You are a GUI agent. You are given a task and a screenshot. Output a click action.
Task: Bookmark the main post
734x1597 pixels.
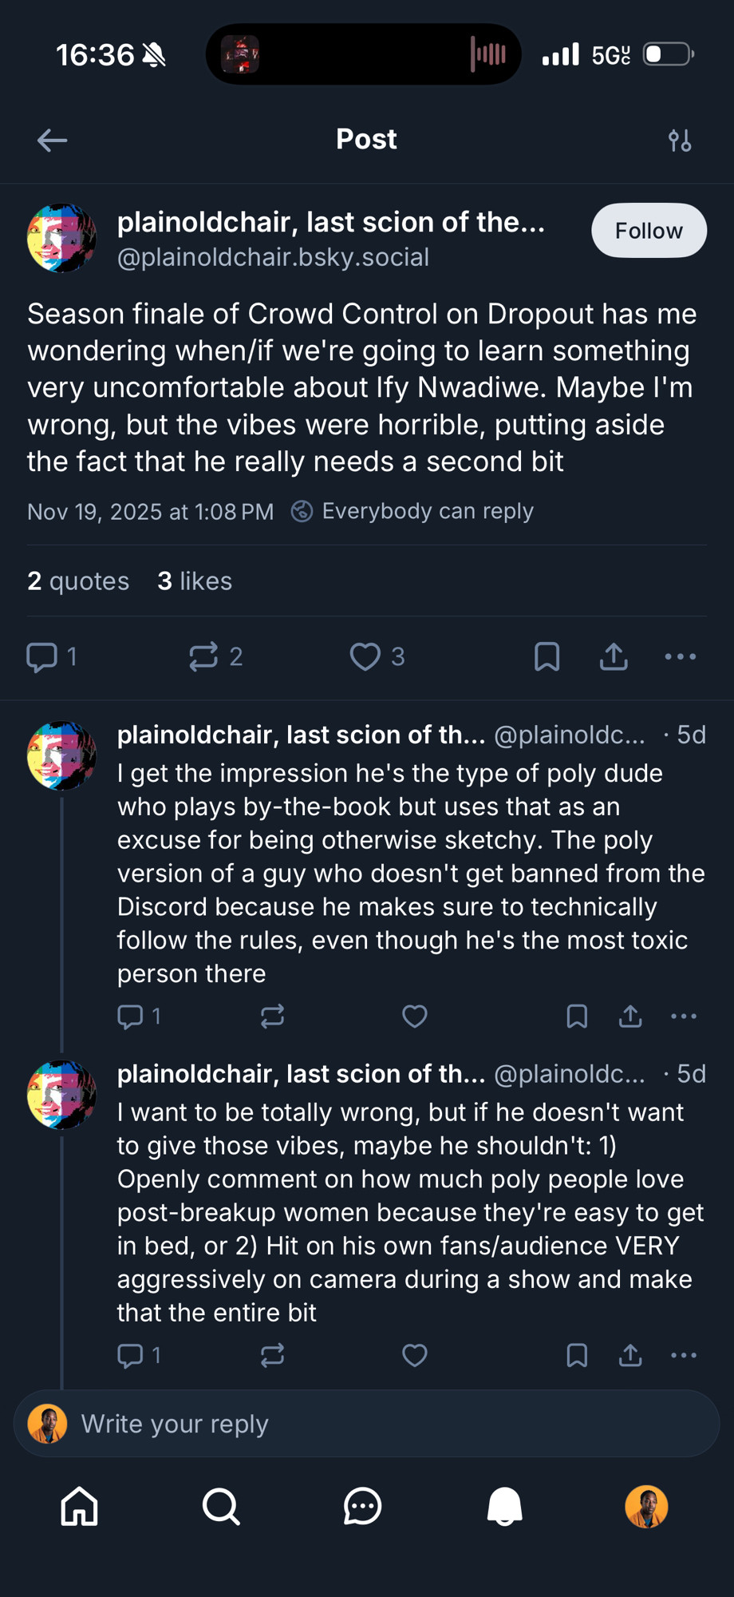coord(547,656)
